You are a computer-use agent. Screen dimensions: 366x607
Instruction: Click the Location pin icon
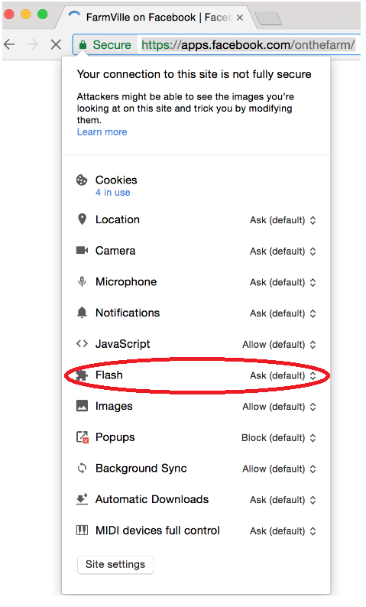pyautogui.click(x=82, y=219)
